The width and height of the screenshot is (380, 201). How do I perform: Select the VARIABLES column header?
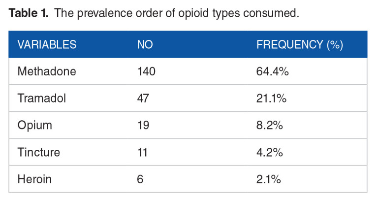[x=47, y=45]
